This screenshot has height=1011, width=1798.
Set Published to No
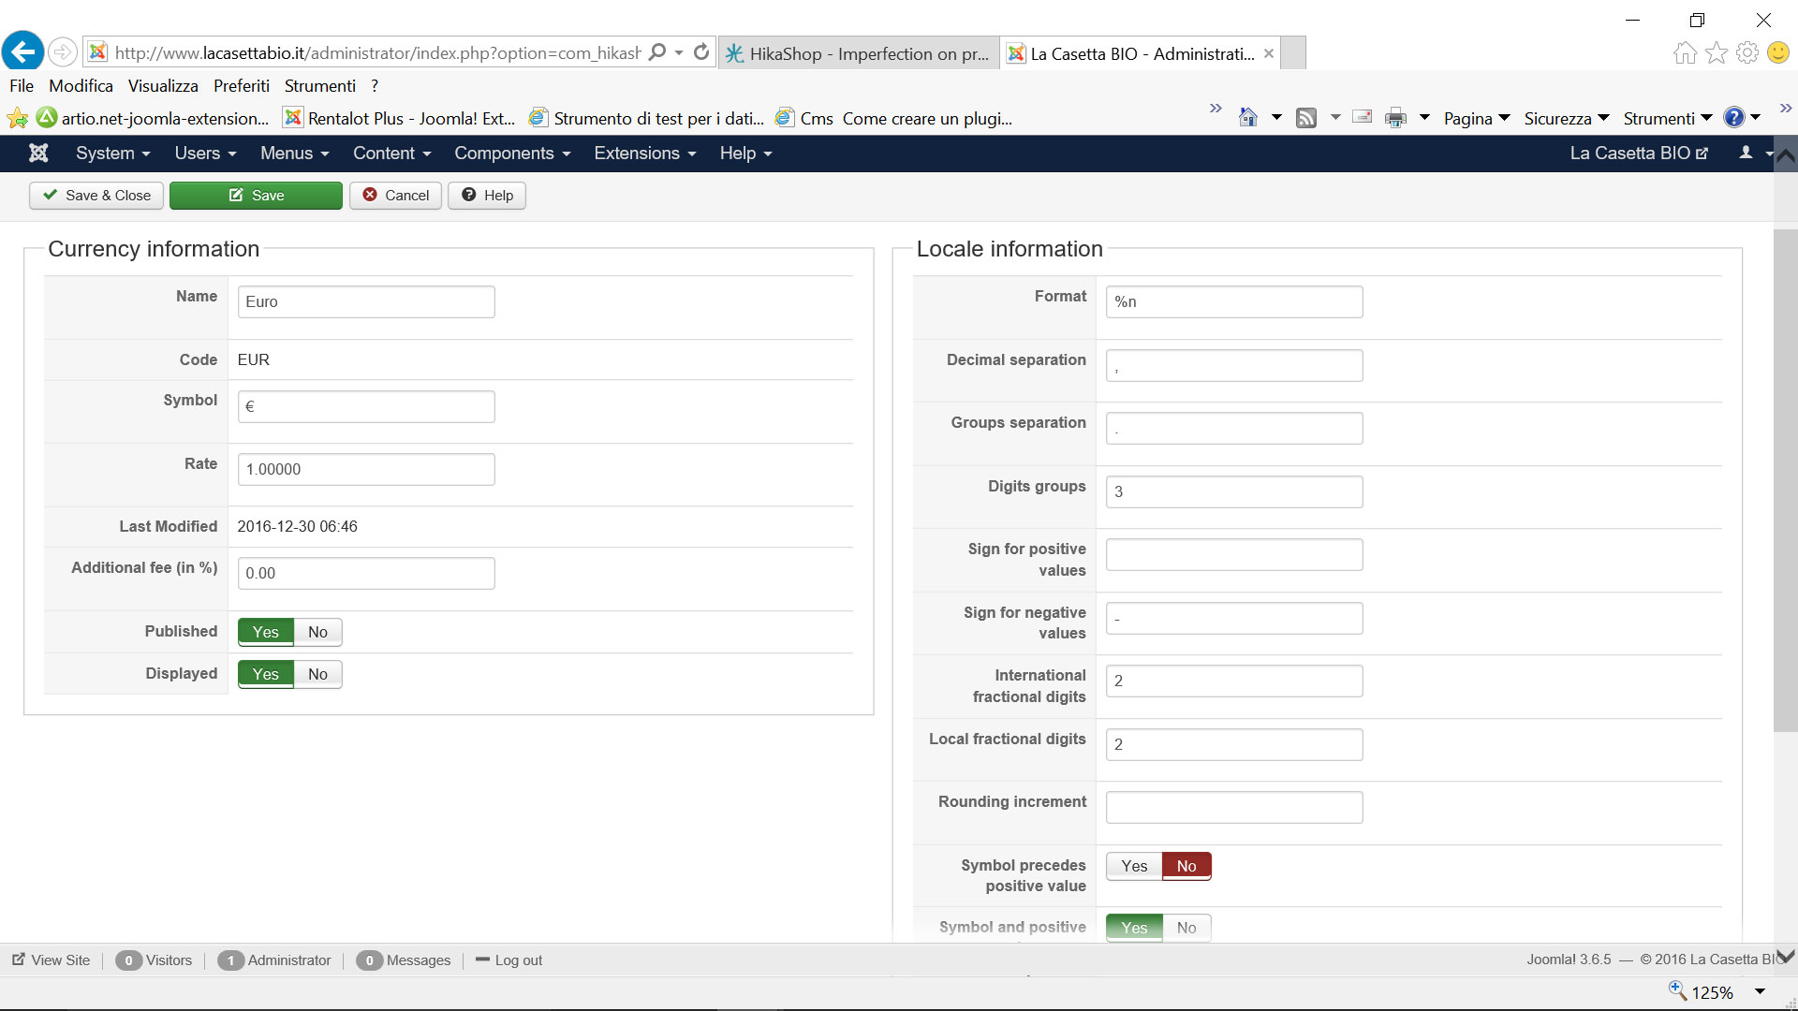tap(317, 632)
